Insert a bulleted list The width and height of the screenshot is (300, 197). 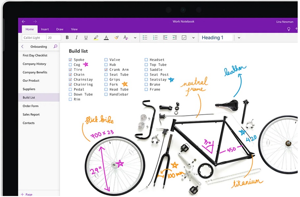pyautogui.click(x=145, y=38)
